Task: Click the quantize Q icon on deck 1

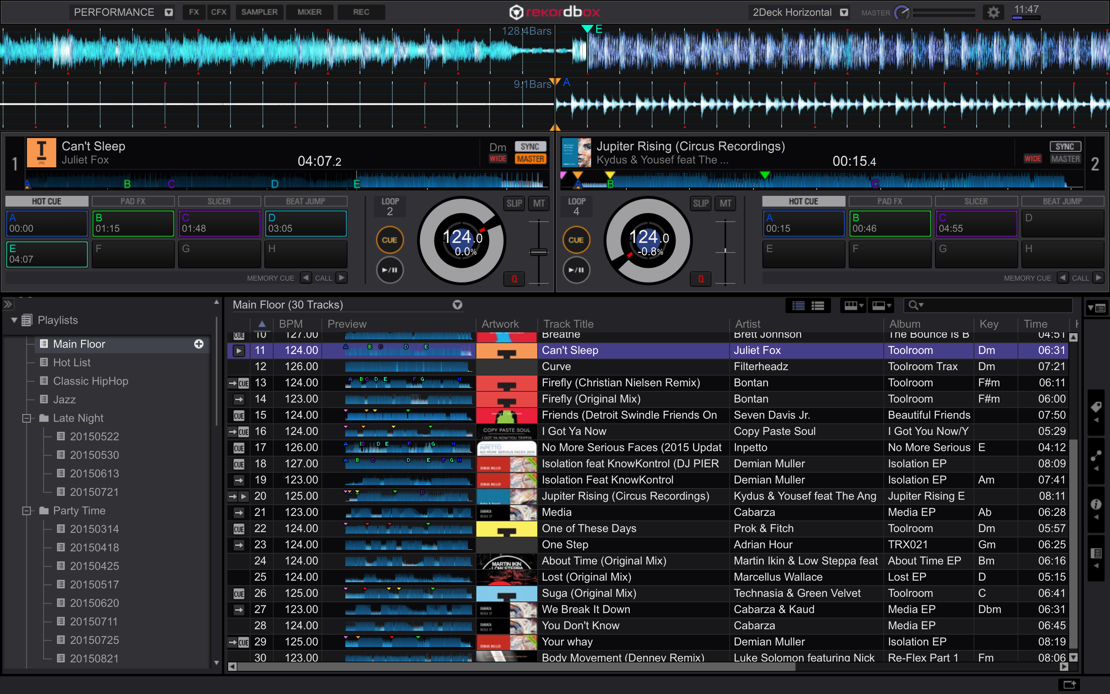Action: point(514,279)
